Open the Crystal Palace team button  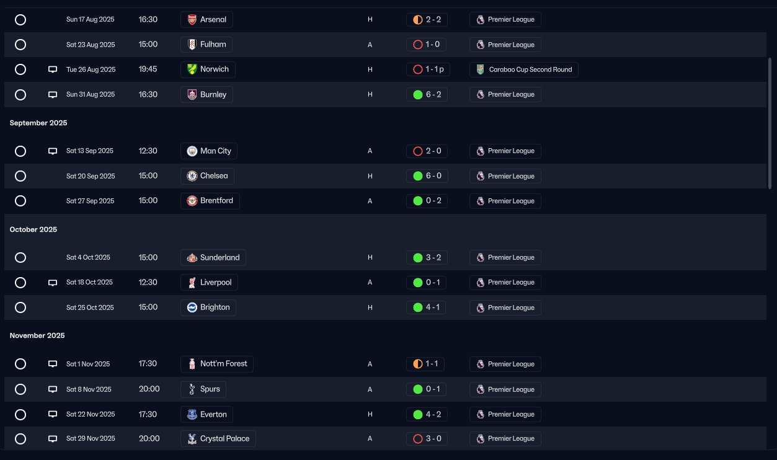[x=218, y=439]
